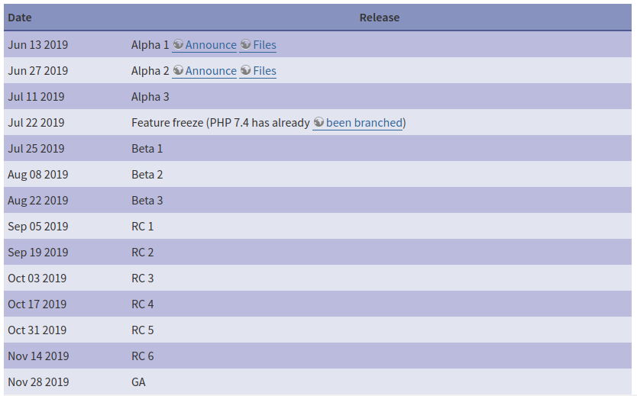Open the Alpha 1 Files link
This screenshot has height=396, width=637.
pyautogui.click(x=264, y=45)
